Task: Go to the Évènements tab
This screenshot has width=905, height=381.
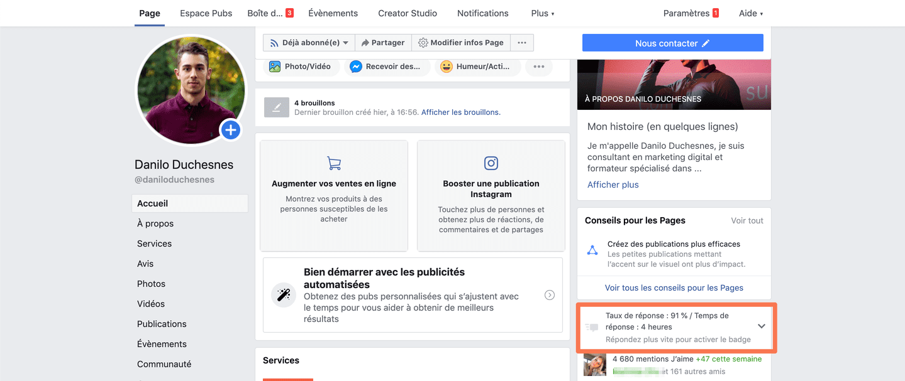Action: click(333, 13)
